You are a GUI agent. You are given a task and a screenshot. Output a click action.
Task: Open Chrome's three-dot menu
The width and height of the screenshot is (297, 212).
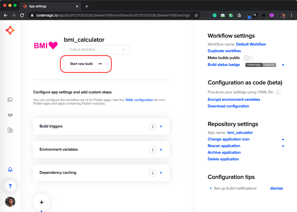point(292,15)
